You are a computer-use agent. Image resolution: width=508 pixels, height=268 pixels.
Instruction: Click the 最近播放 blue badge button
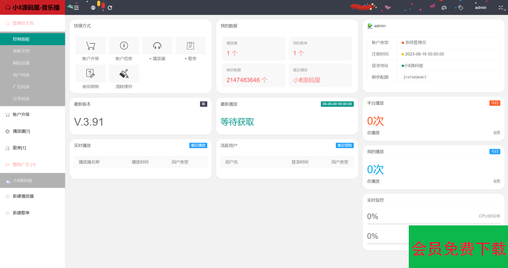pyautogui.click(x=198, y=146)
